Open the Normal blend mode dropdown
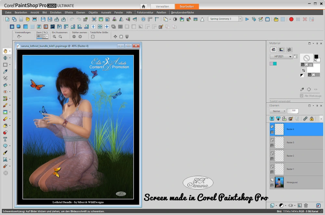This screenshot has width=325, height=215. point(285,111)
